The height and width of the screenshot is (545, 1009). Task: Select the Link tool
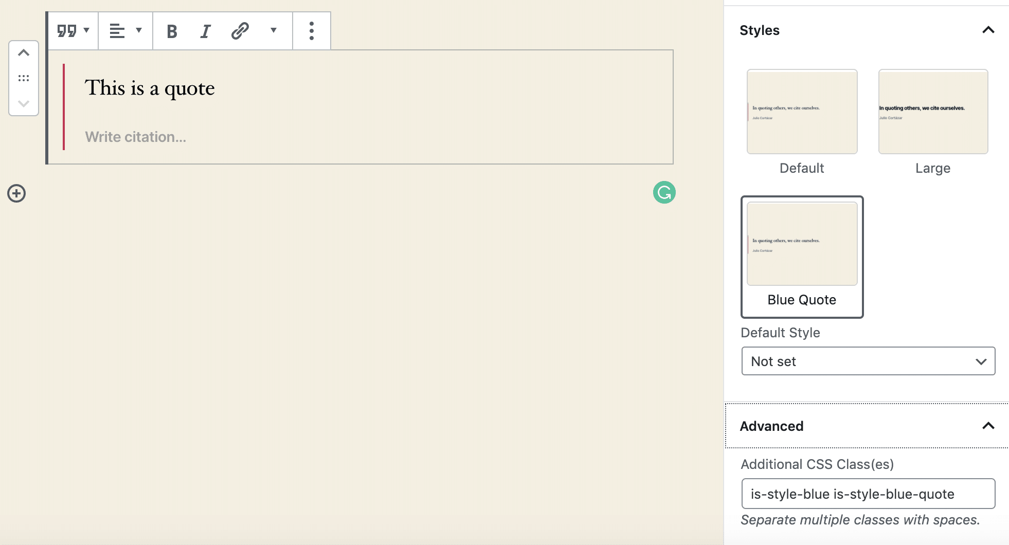pyautogui.click(x=239, y=31)
